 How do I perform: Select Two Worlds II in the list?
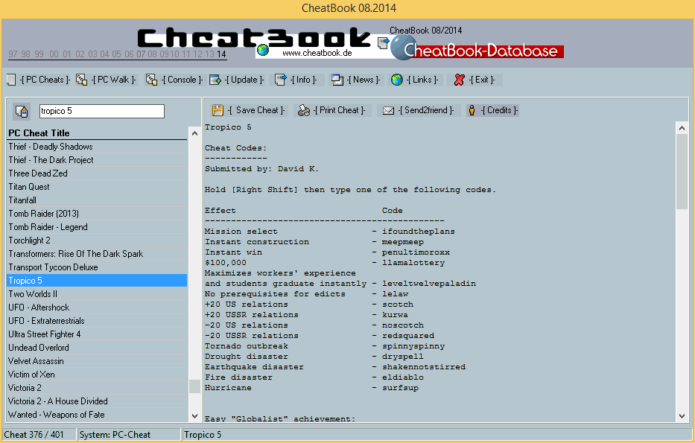(x=98, y=294)
